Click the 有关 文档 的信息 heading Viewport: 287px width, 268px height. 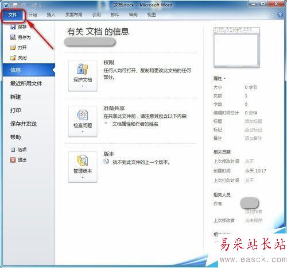tap(98, 32)
